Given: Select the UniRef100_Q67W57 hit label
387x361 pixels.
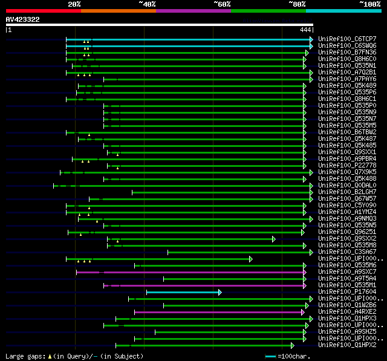Looking at the screenshot, I should point(347,199).
